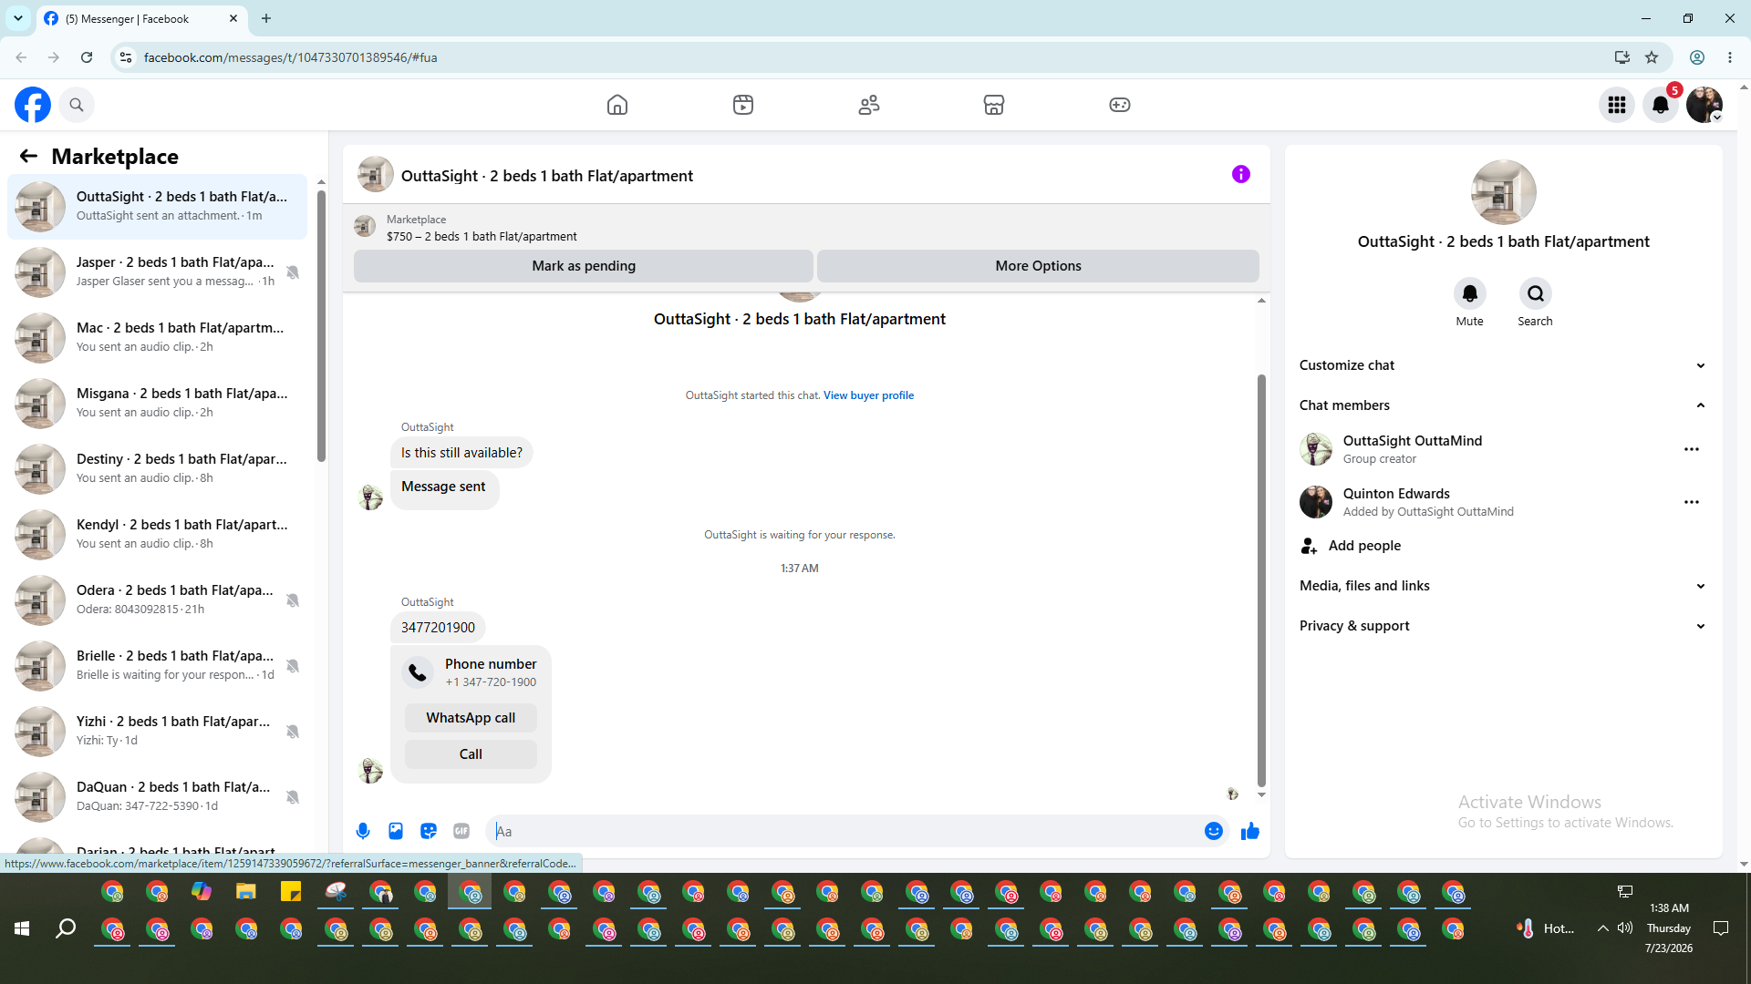1751x984 pixels.
Task: Open the Odera conversation
Action: click(x=157, y=600)
